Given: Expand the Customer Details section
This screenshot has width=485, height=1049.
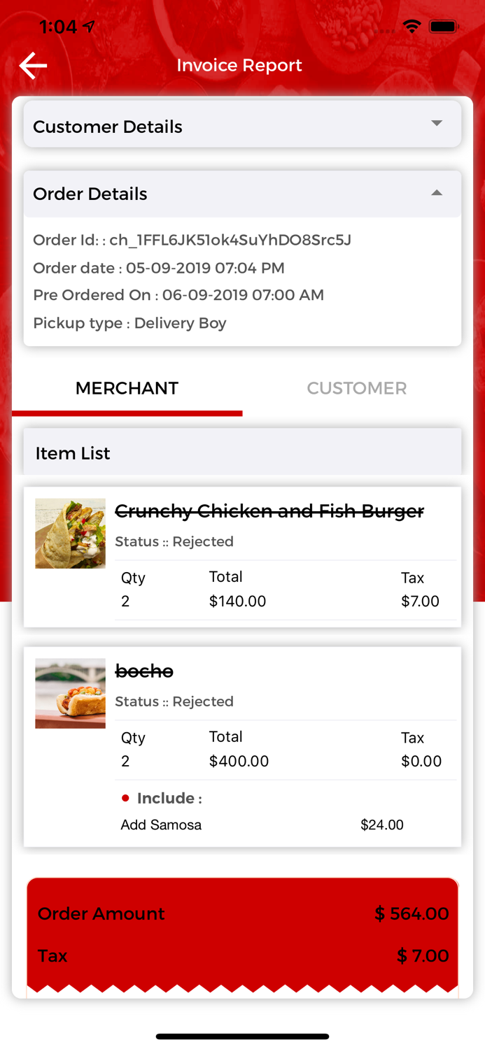Looking at the screenshot, I should (242, 123).
